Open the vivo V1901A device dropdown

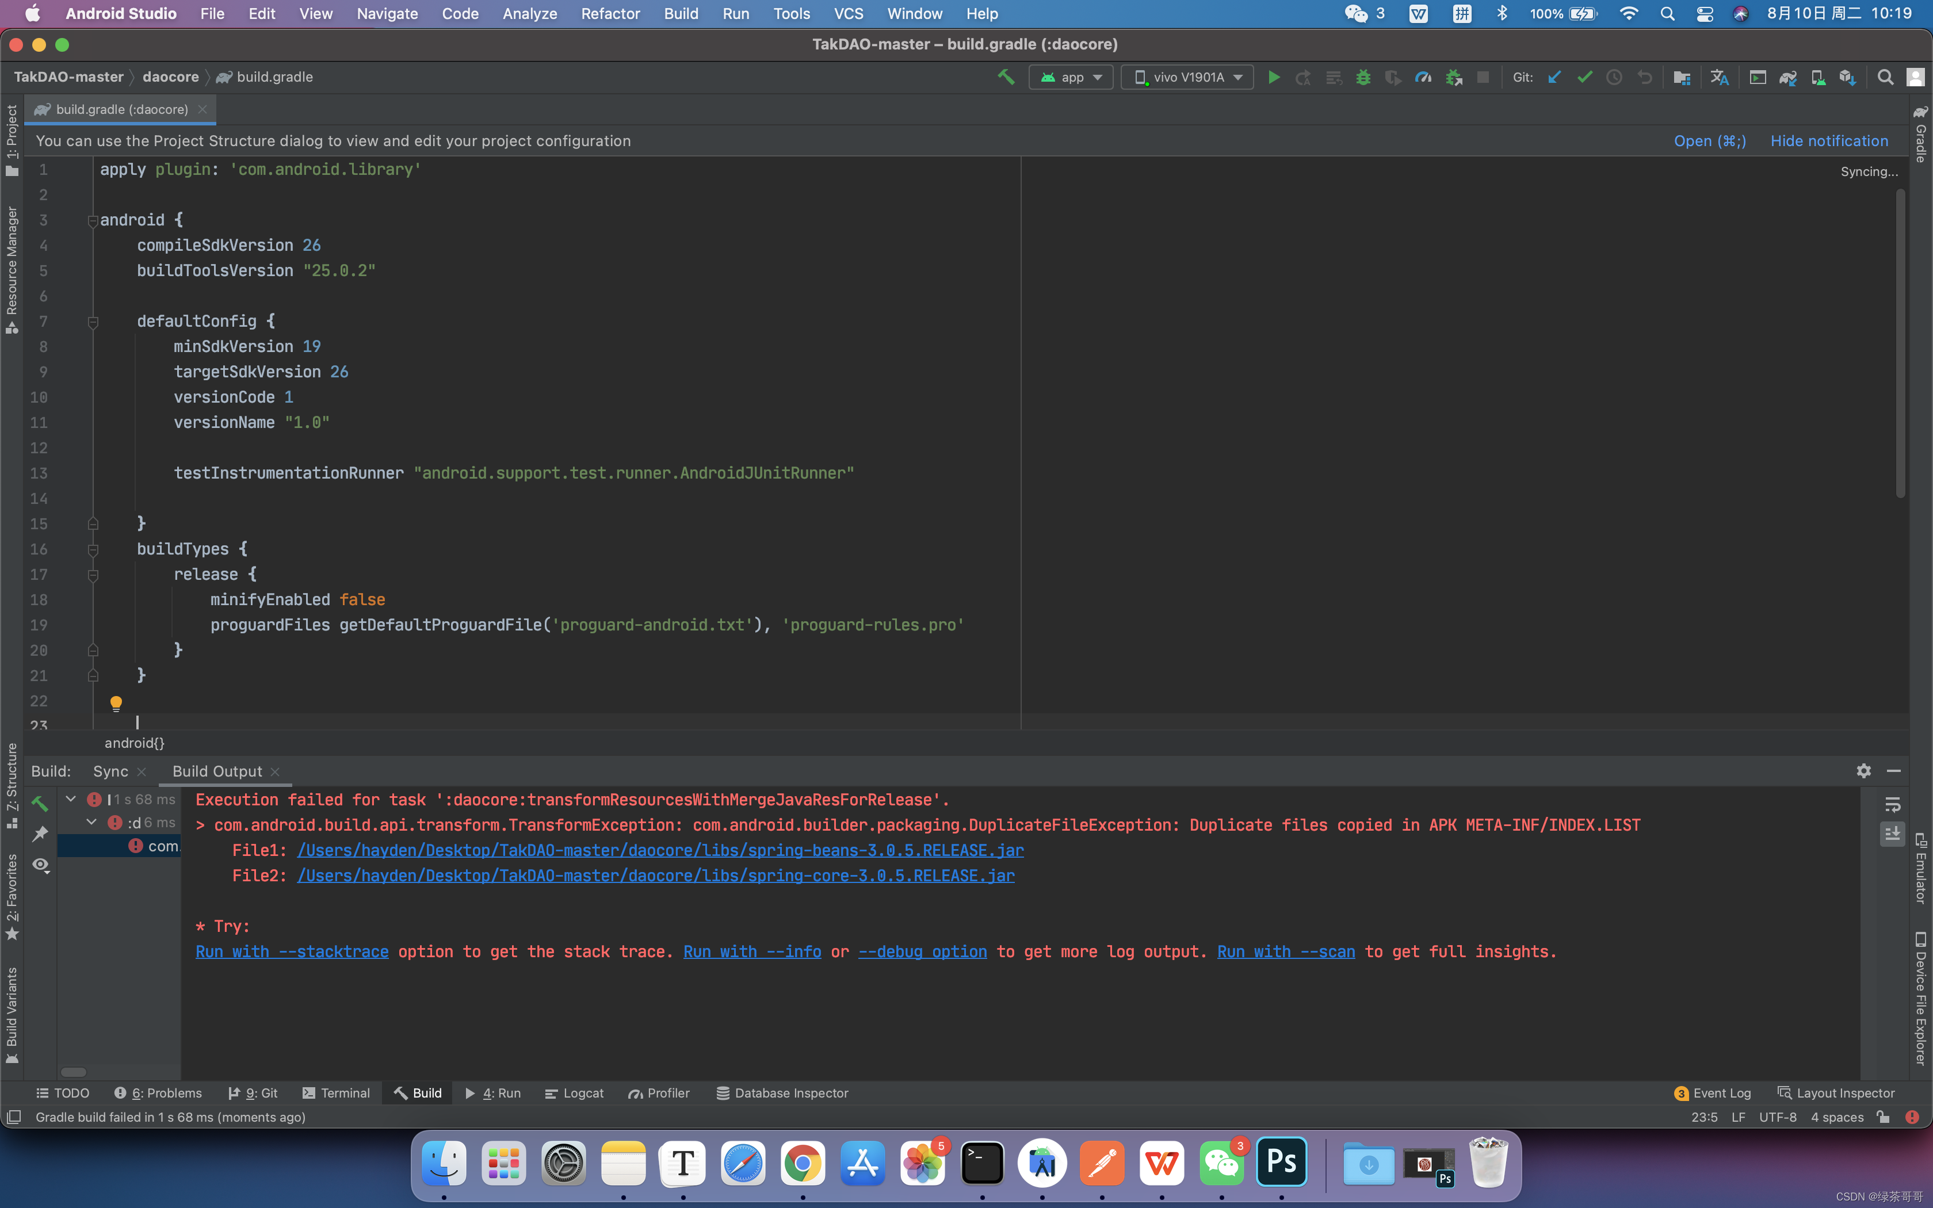(1188, 78)
